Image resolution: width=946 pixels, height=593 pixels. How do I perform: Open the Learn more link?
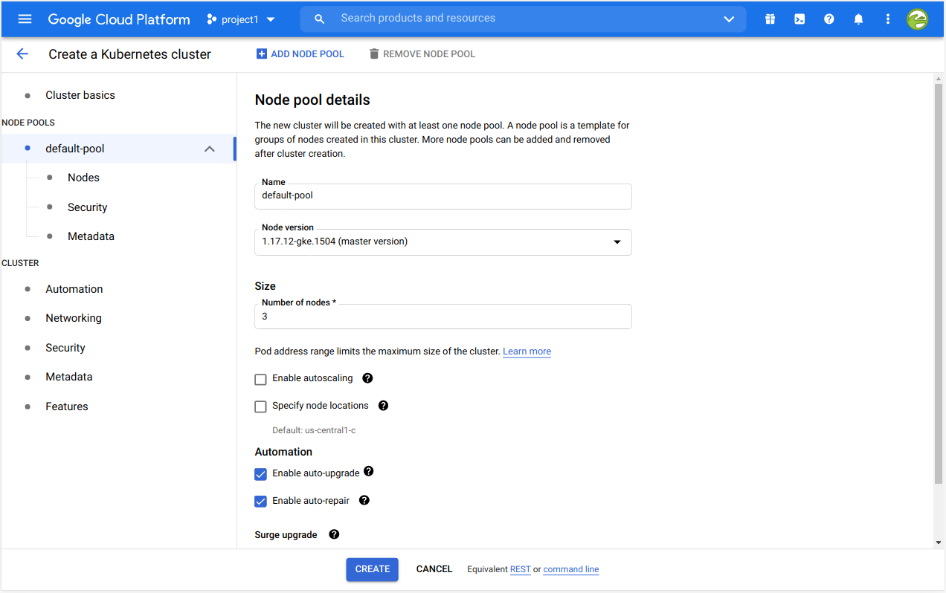point(527,351)
